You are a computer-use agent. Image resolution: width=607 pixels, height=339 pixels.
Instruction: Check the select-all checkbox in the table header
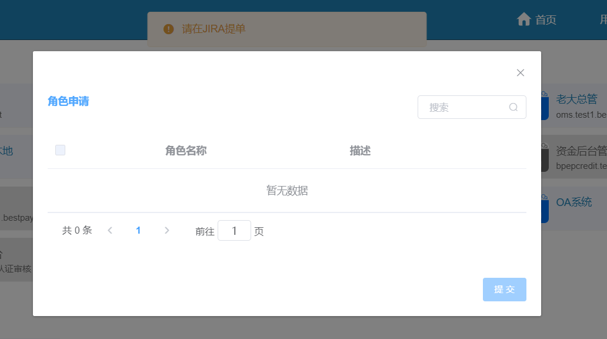pos(60,150)
